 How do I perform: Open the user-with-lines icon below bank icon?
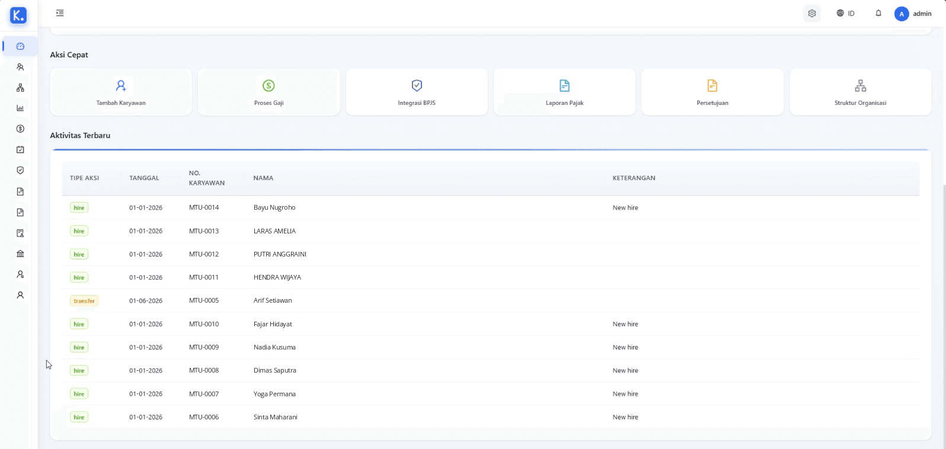(x=20, y=274)
